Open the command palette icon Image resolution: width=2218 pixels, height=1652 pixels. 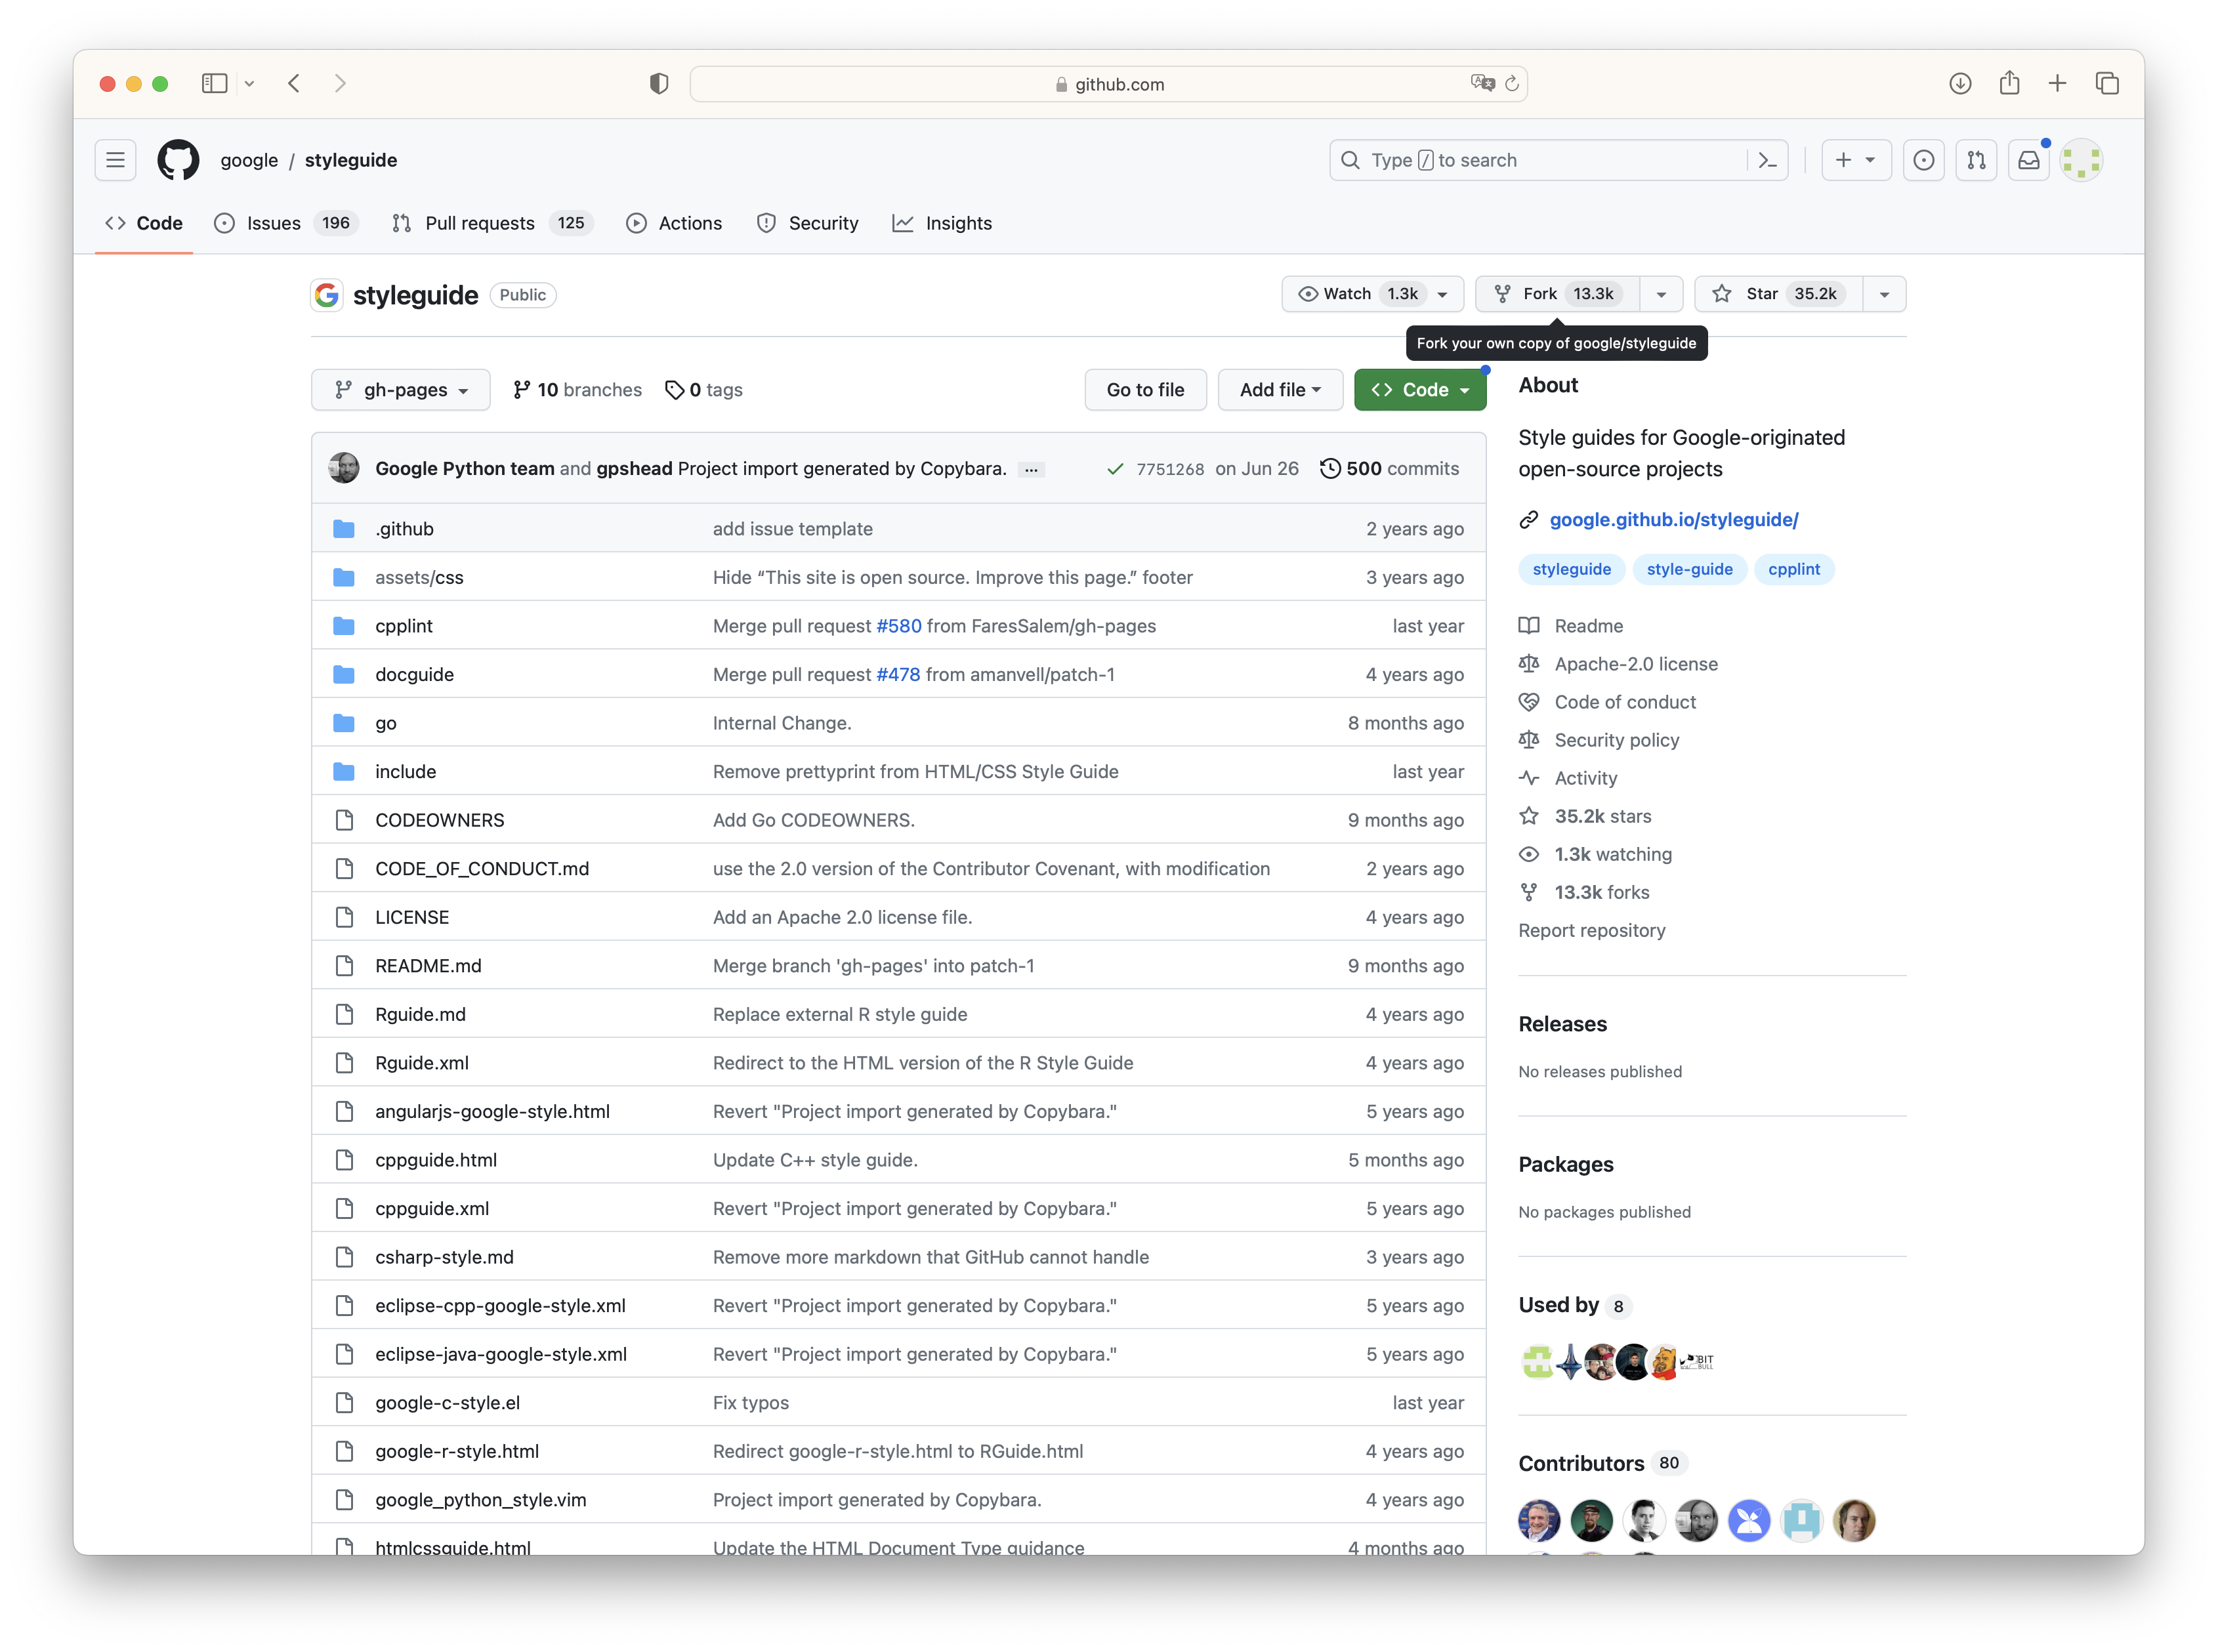coord(1767,160)
